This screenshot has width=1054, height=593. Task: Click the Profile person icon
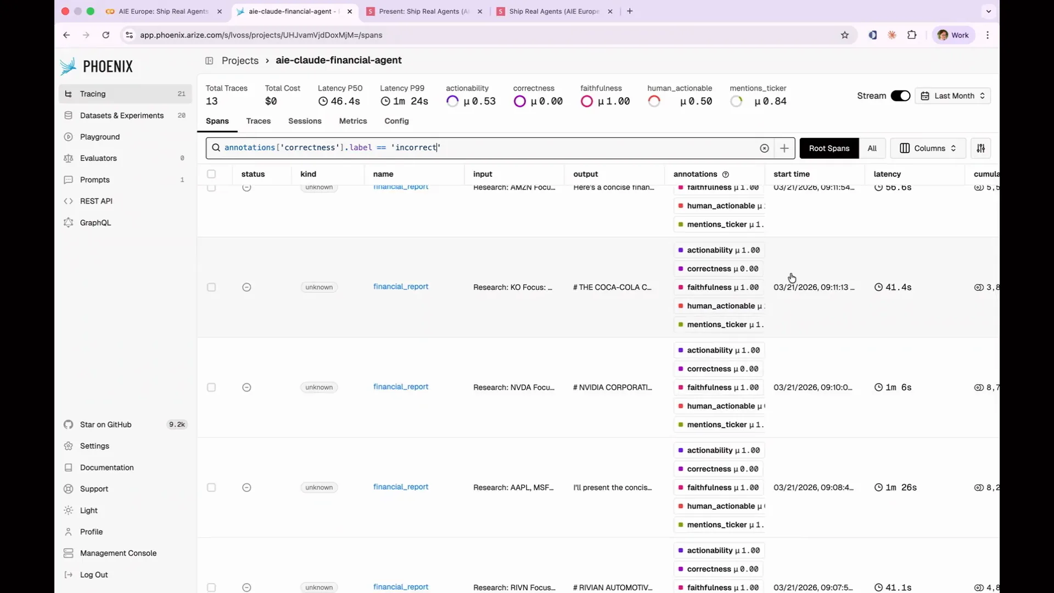point(69,532)
